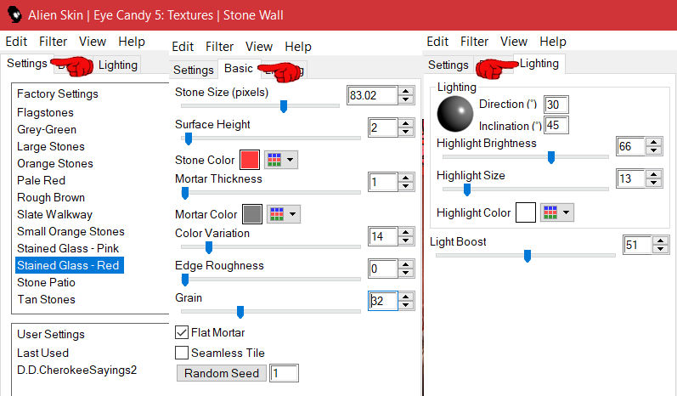Open Help menu in right panel
This screenshot has height=396, width=677.
pos(553,42)
